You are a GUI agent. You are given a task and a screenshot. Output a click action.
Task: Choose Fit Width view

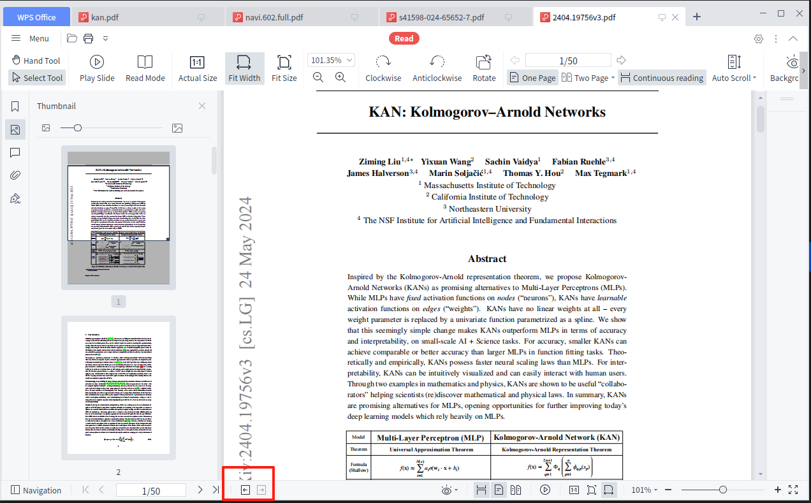tap(244, 69)
